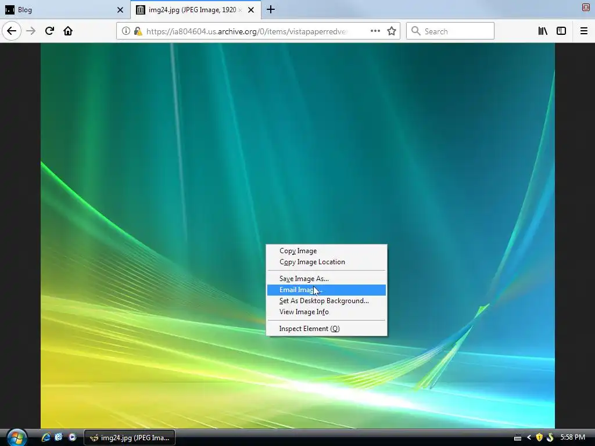595x446 pixels.
Task: Show site information via the info icon
Action: [126, 31]
